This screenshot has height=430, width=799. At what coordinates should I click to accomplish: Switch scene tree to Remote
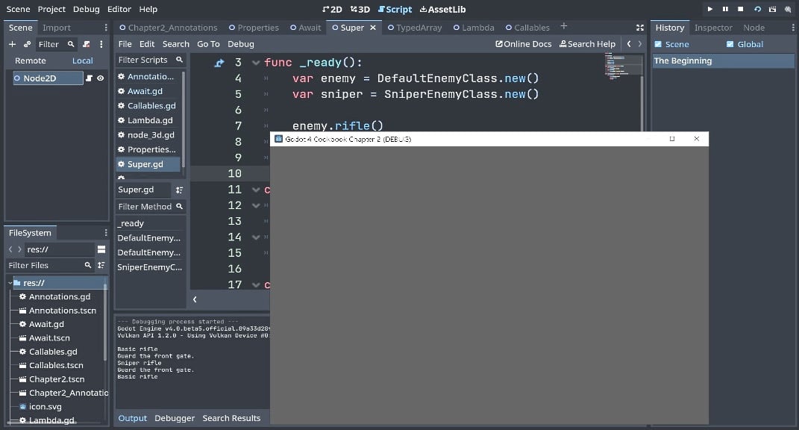(x=30, y=60)
